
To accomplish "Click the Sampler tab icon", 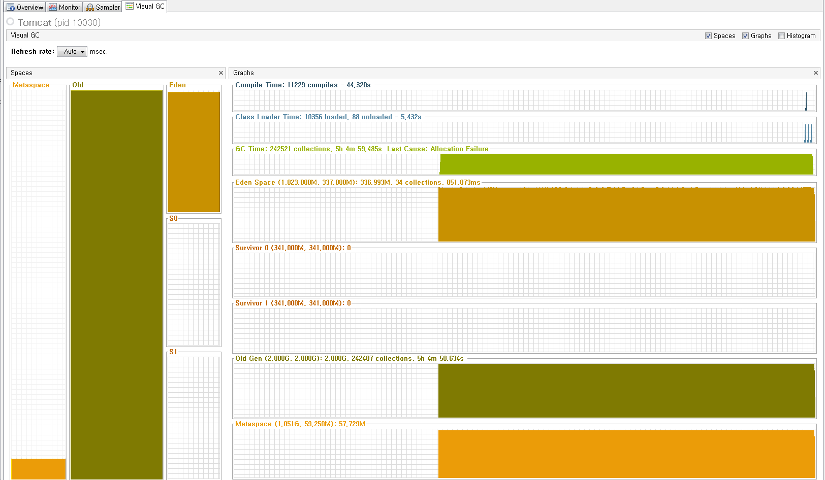I will pyautogui.click(x=90, y=7).
